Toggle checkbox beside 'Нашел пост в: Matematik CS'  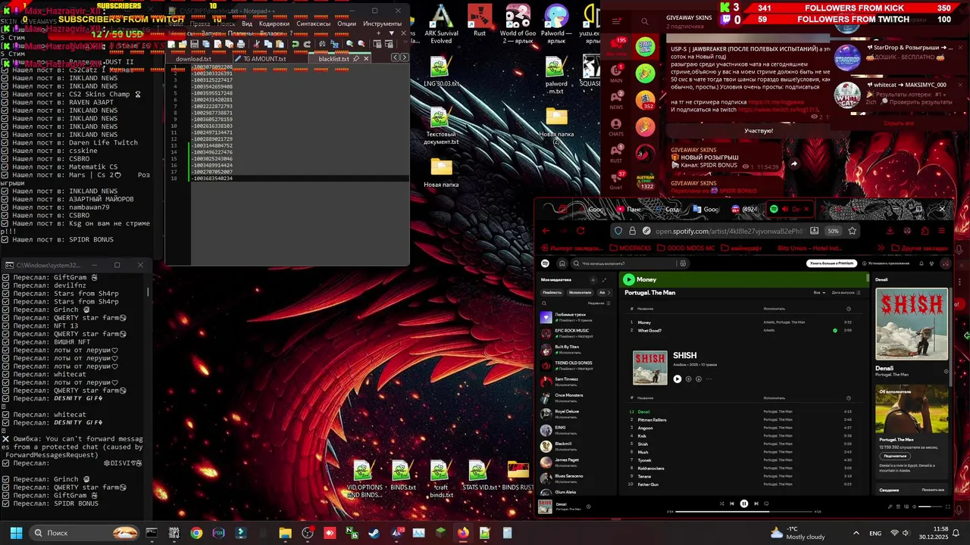click(5, 167)
